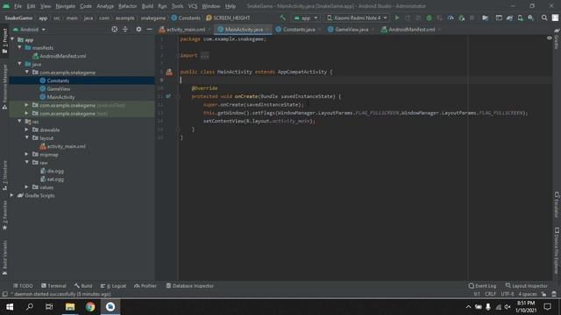The height and width of the screenshot is (315, 561).
Task: Open the Database Inspector tool window
Action: (x=189, y=286)
